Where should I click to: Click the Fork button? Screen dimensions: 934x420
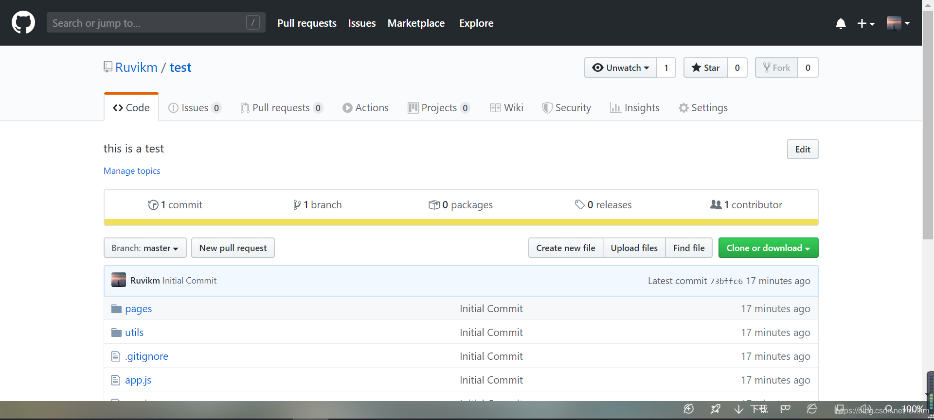click(x=776, y=67)
